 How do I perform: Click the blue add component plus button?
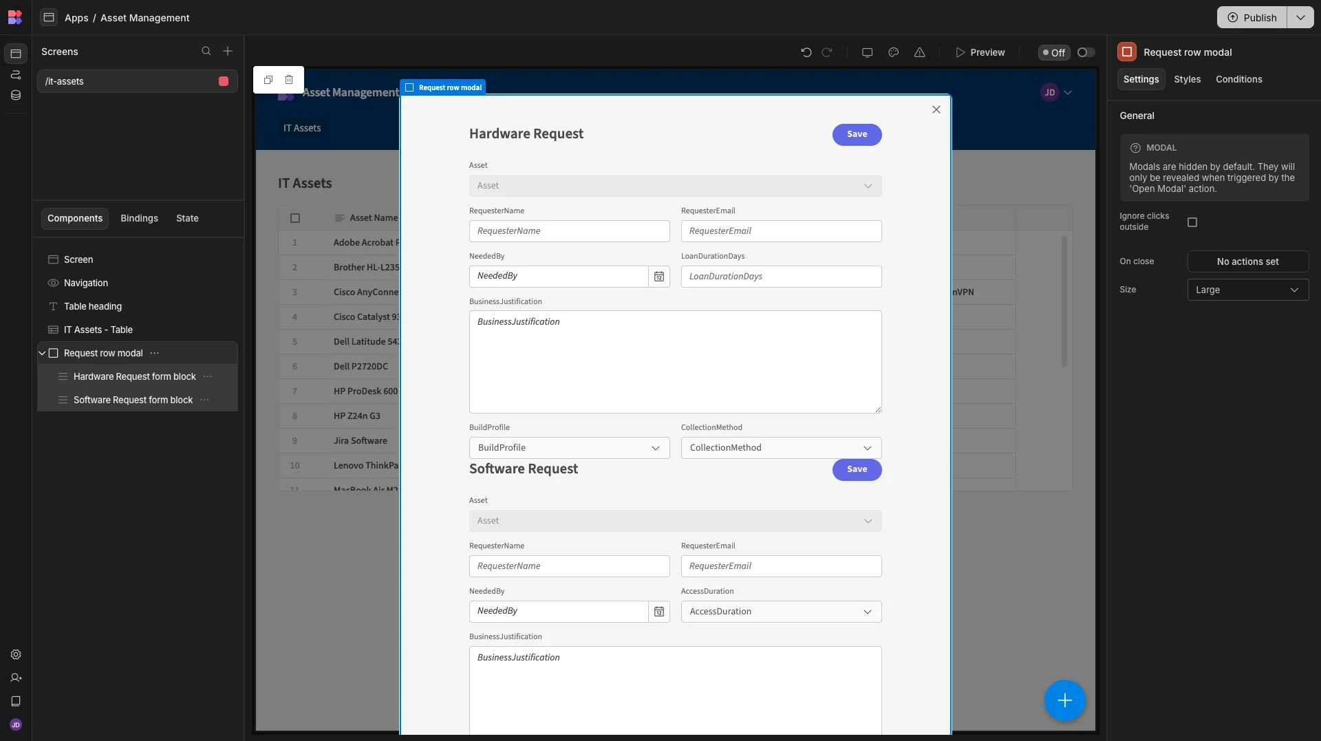tap(1064, 700)
